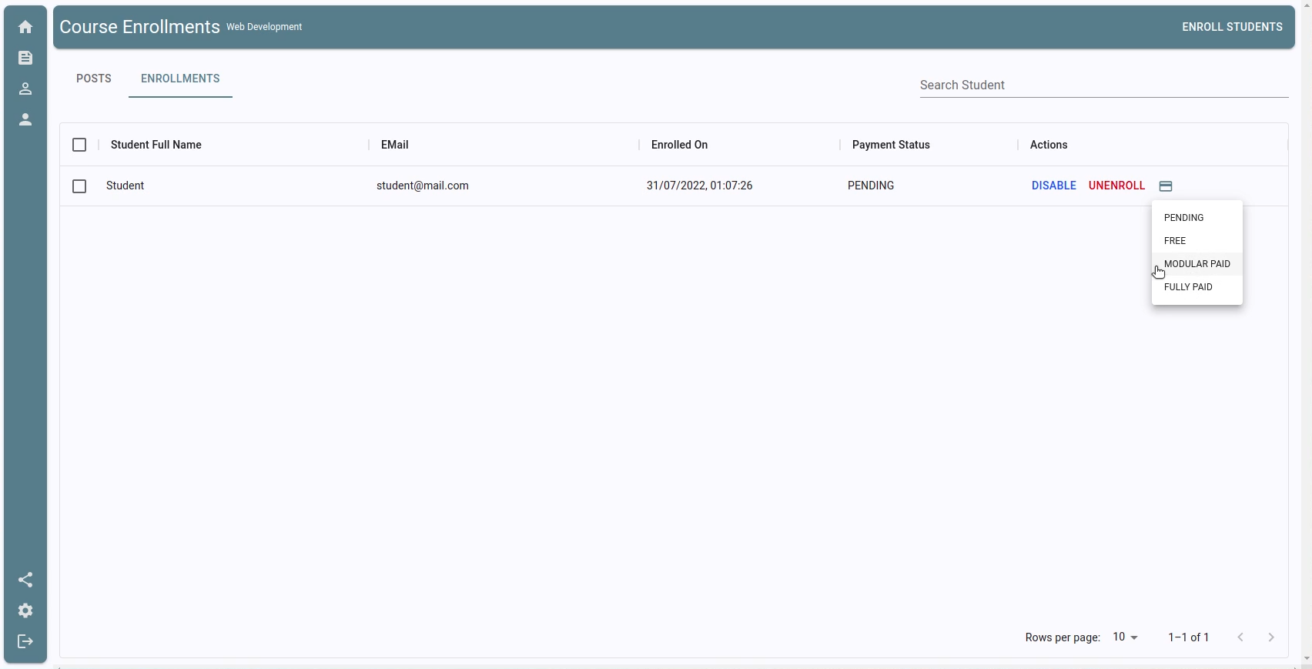1312x669 pixels.
Task: Click the PENDING status cell in row
Action: coord(871,186)
